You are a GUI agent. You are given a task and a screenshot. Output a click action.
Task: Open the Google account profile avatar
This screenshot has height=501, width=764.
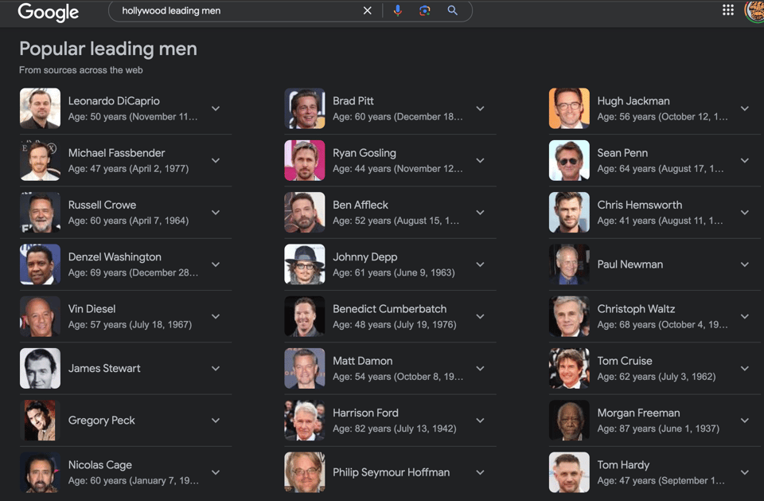coord(754,10)
